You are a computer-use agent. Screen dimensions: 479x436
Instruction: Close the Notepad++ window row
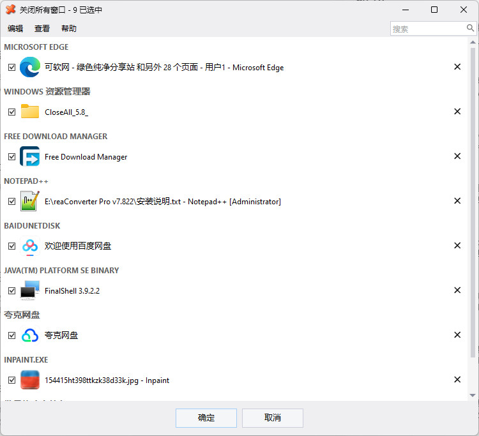[x=457, y=200]
